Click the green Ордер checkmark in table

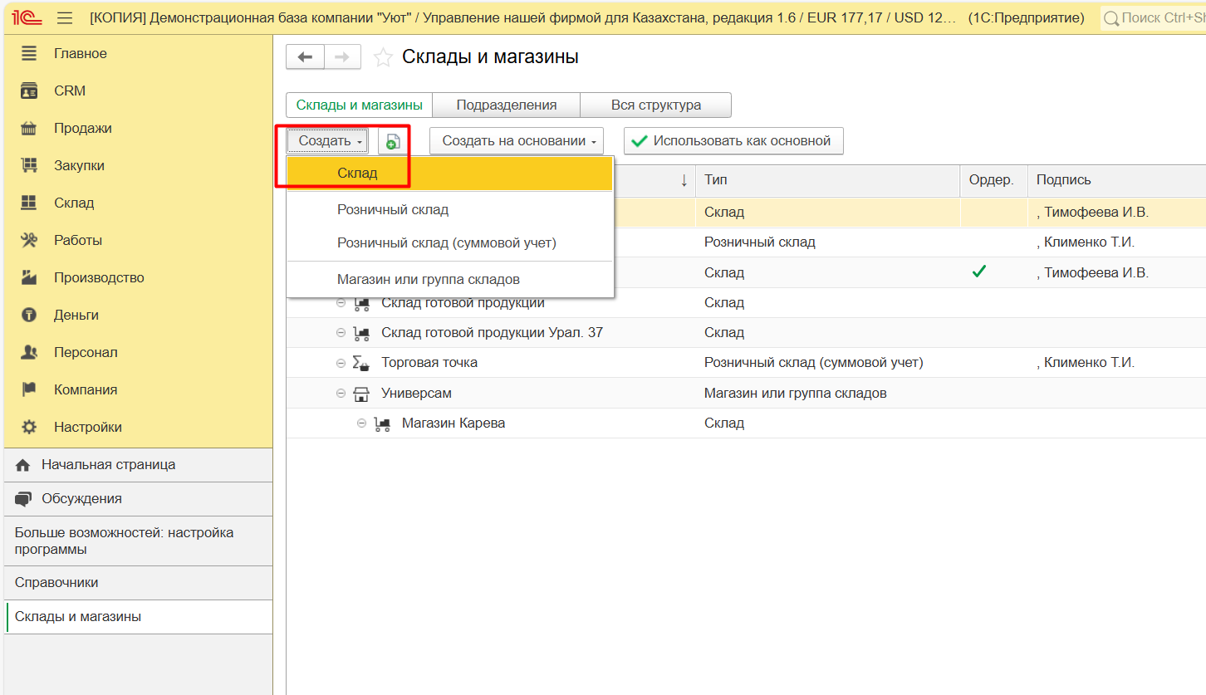(x=978, y=272)
